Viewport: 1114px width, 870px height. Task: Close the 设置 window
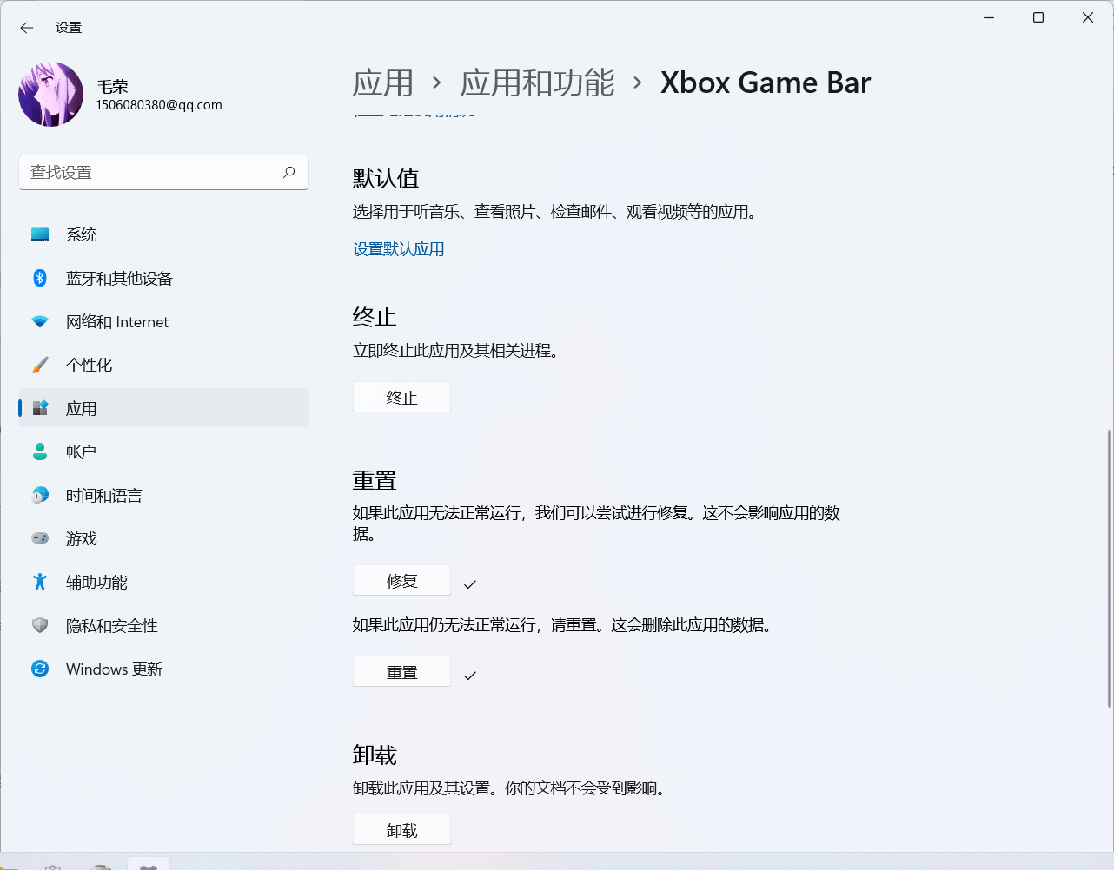tap(1088, 17)
